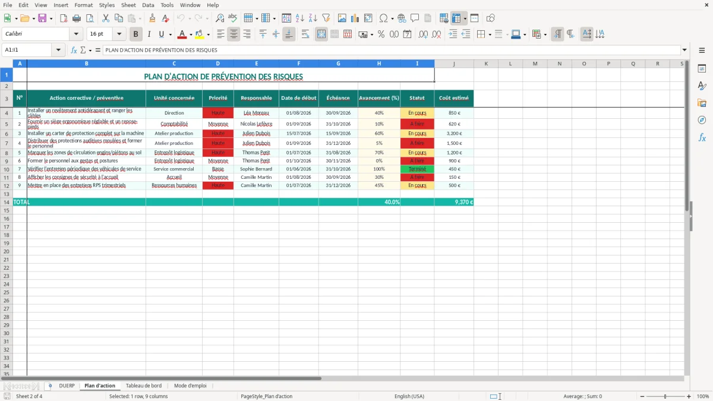Toggle Center Horizontally alignment

pos(234,34)
